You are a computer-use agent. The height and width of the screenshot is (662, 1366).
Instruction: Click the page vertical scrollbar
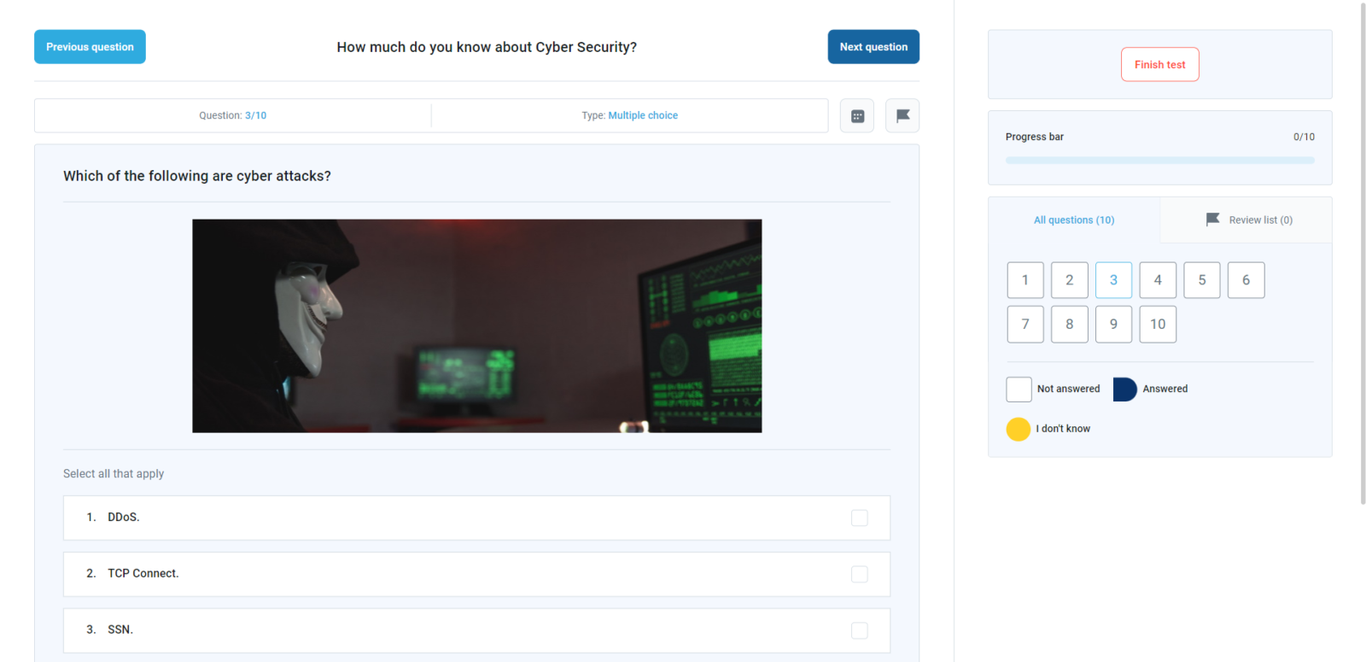click(x=1363, y=256)
